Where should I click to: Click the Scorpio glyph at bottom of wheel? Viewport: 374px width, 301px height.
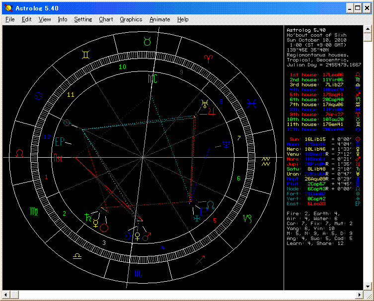(138, 273)
